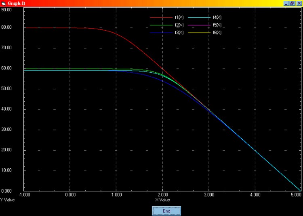
Task: Click the red f1(X) legend line
Action: coord(161,18)
